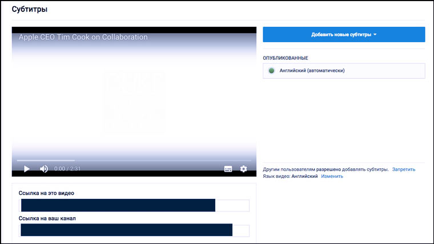Mute the video with speaker icon
434x244 pixels.
tap(44, 169)
